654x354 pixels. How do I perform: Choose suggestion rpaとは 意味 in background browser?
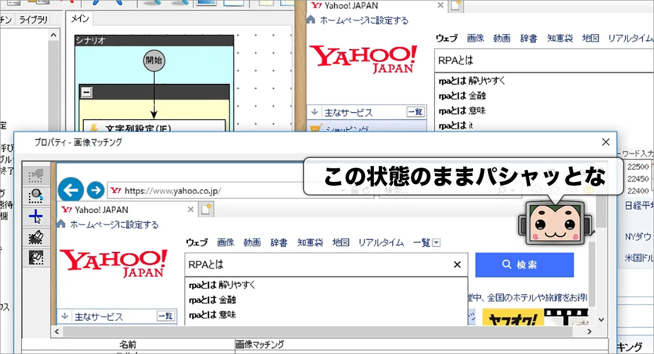(462, 111)
